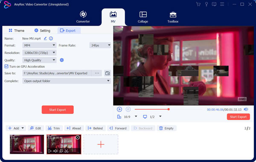Viewport: 256px width, 162px height.
Task: Click the scissors icon on the second clip
Action: point(66,151)
